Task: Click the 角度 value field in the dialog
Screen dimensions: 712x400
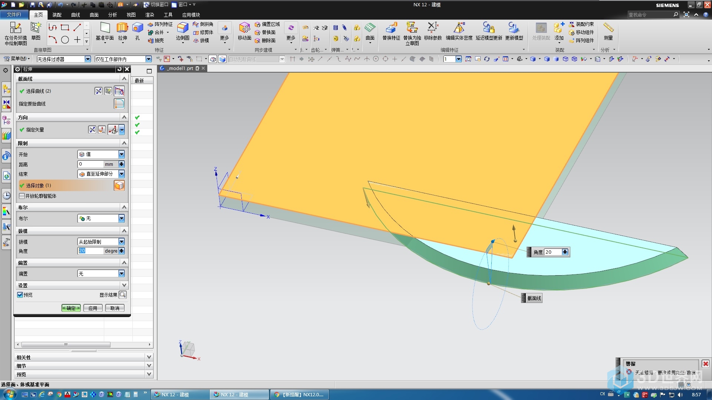Action: 91,251
